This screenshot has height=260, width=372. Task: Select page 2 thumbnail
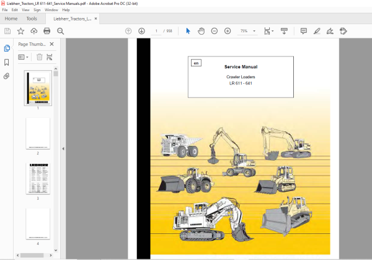pyautogui.click(x=38, y=133)
